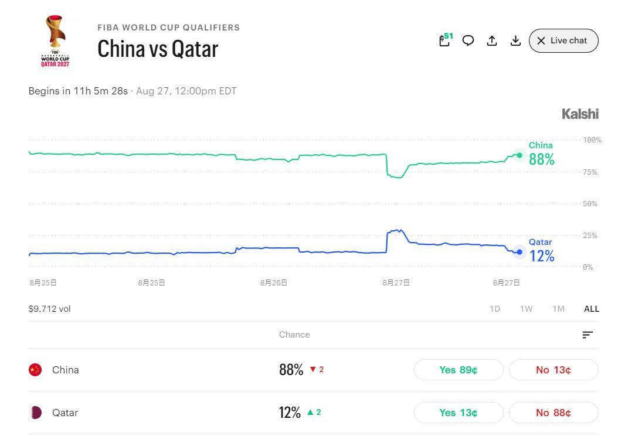Select the ALL chart time range
Image resolution: width=618 pixels, height=436 pixels.
591,309
